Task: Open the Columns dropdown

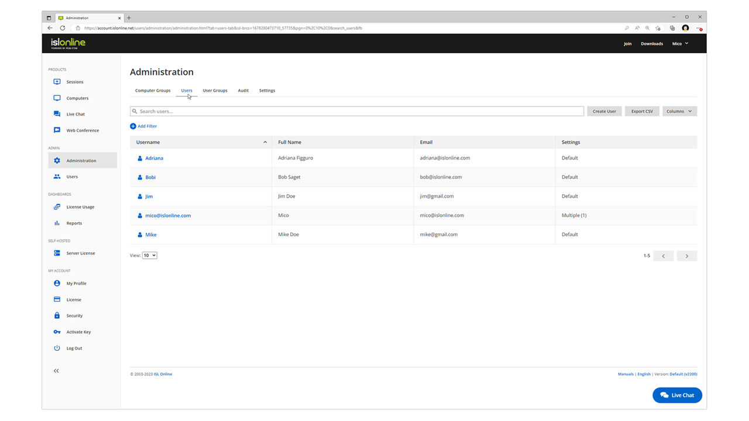Action: (x=679, y=111)
